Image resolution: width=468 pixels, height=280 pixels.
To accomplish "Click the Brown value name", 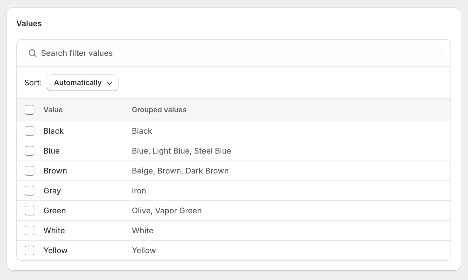I will pos(55,171).
